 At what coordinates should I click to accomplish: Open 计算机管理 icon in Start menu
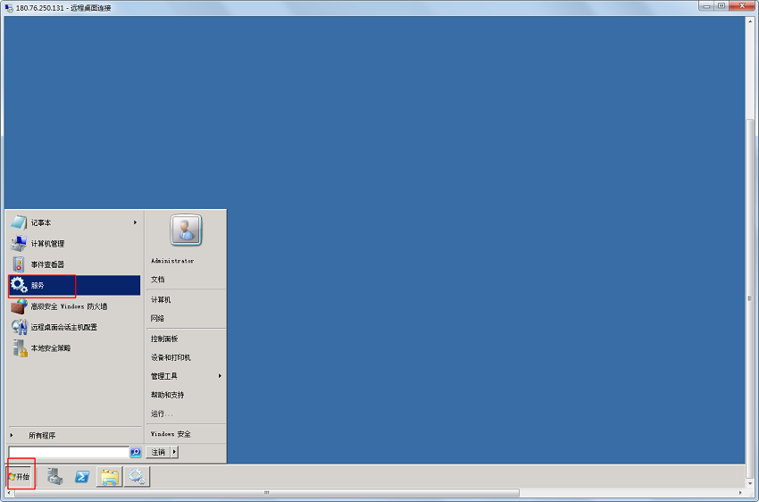[x=19, y=244]
